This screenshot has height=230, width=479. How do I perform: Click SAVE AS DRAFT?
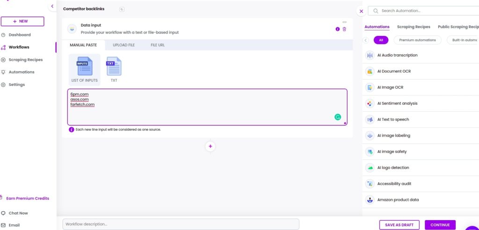click(x=399, y=225)
